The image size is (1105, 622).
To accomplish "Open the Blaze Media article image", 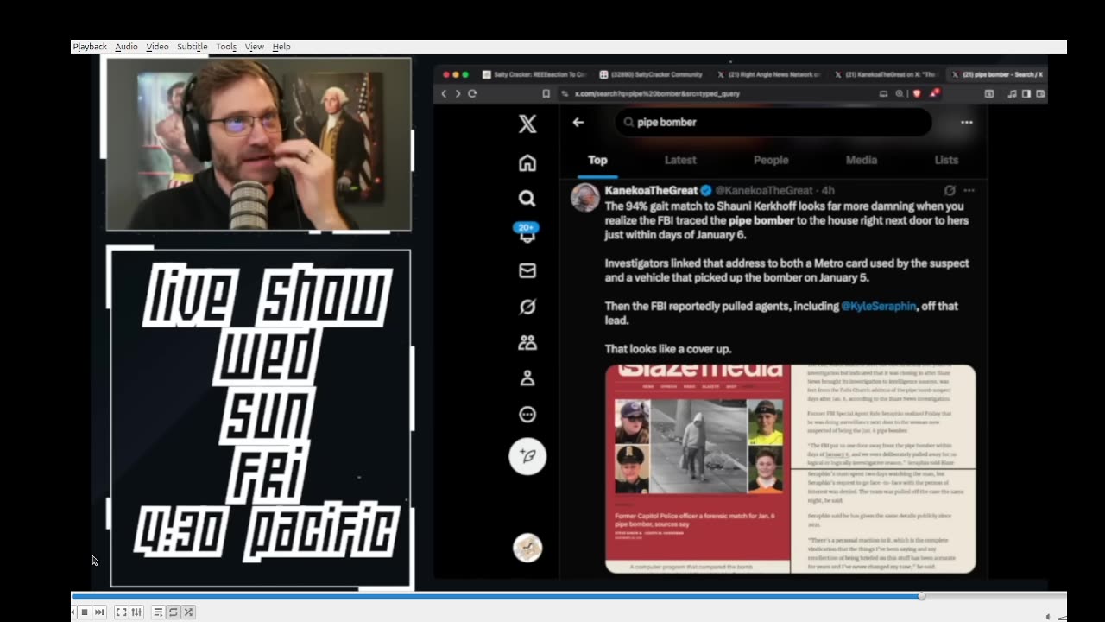I will pos(698,468).
